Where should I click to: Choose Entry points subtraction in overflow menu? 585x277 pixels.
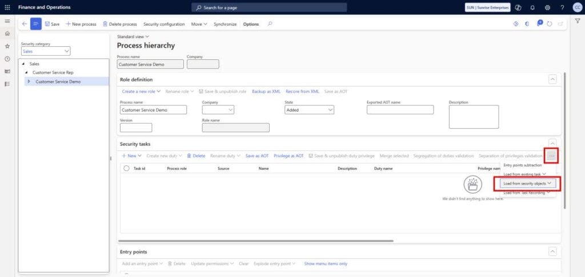[522, 165]
